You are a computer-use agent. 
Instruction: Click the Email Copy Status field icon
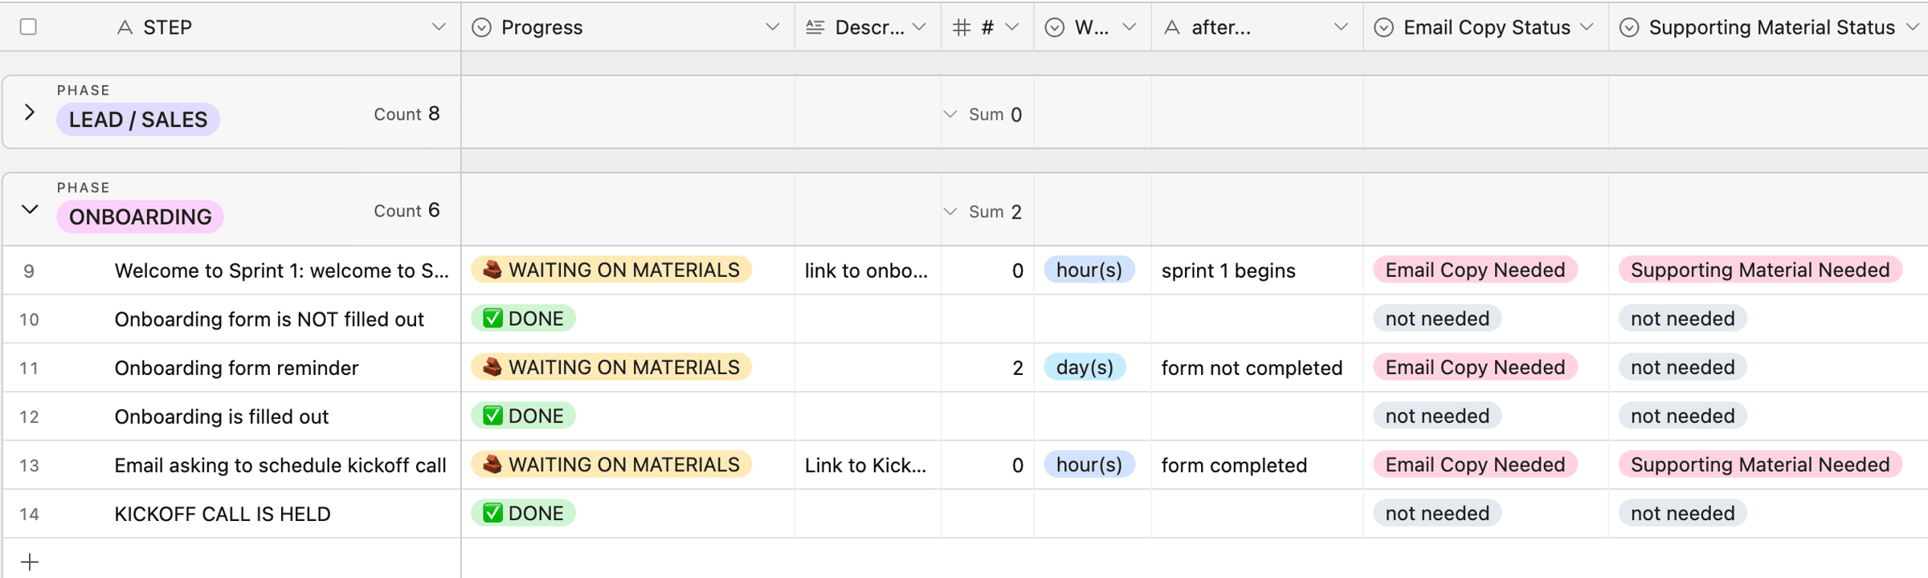[x=1383, y=27]
